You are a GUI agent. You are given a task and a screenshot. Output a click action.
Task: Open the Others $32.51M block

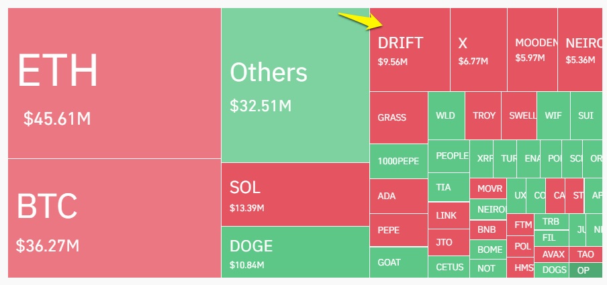(295, 85)
